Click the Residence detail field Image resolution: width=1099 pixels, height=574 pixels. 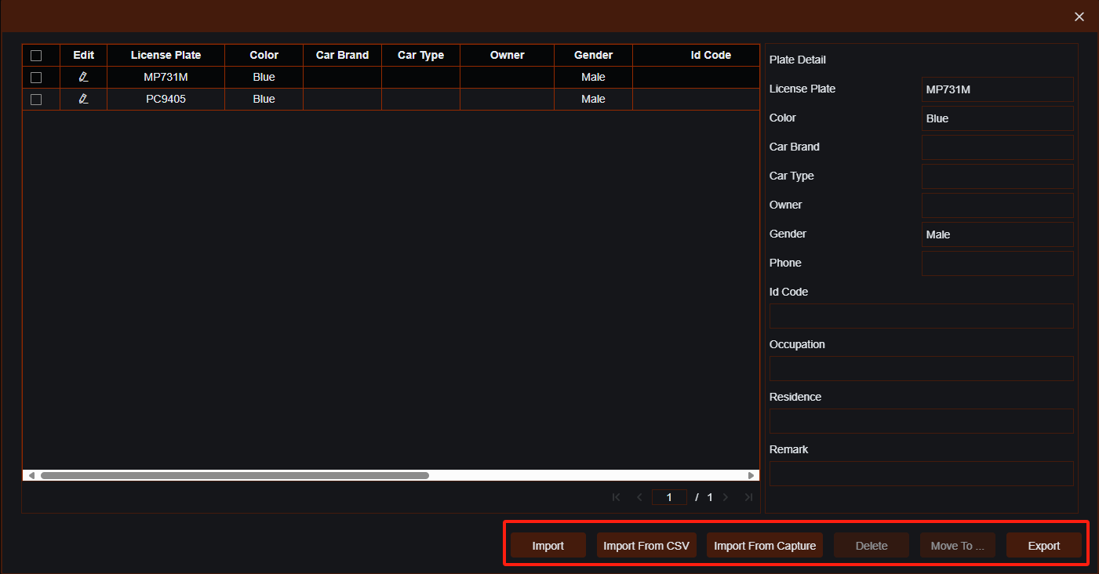tap(921, 421)
